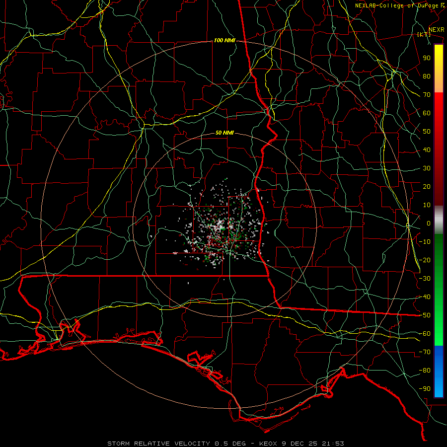Screen dimensions: 447x447
Task: Select the -70 value on the velocity scale
Action: pyautogui.click(x=425, y=352)
